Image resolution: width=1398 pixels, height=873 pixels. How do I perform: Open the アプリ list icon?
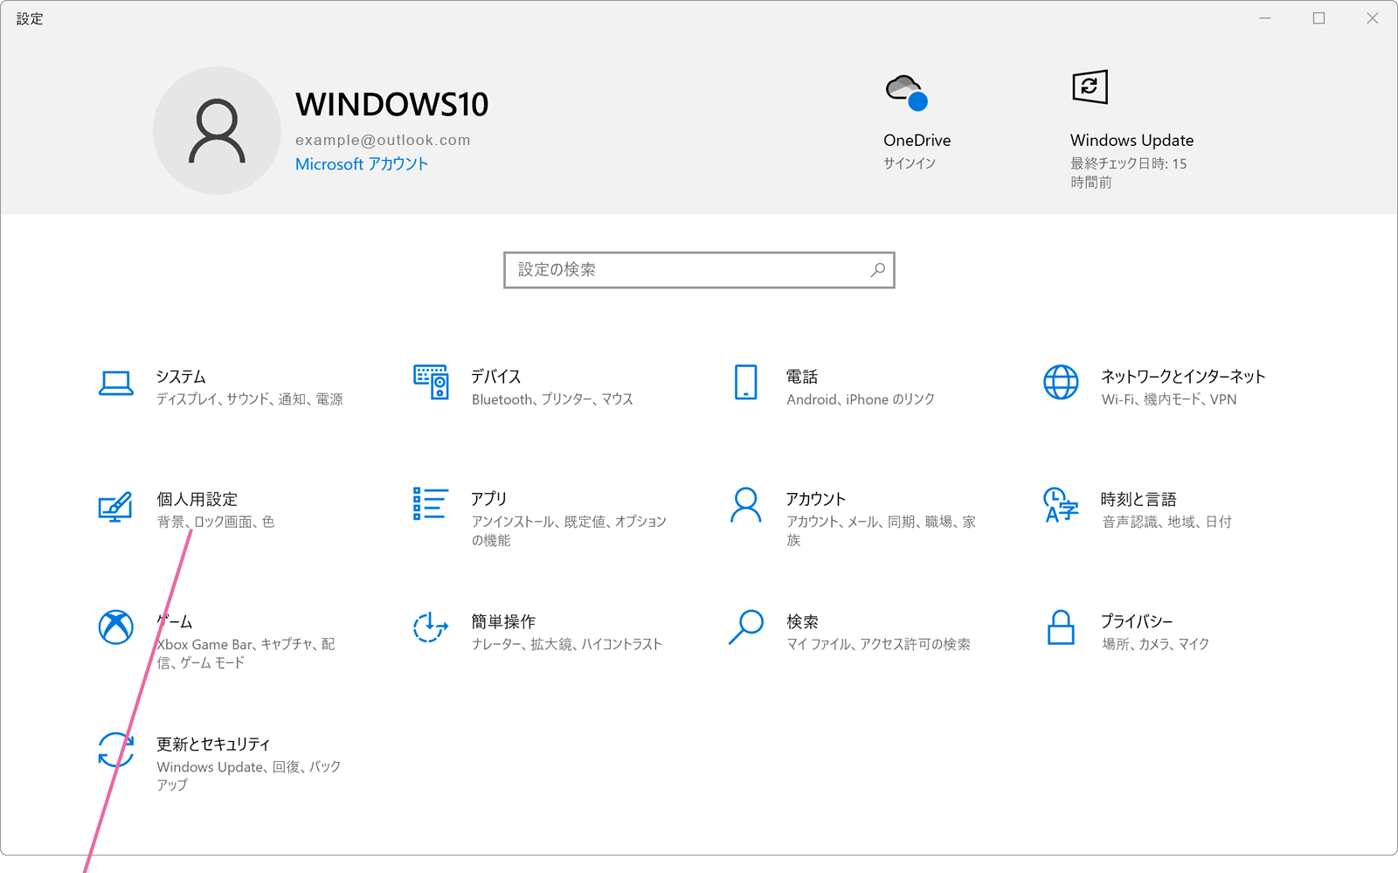[431, 504]
